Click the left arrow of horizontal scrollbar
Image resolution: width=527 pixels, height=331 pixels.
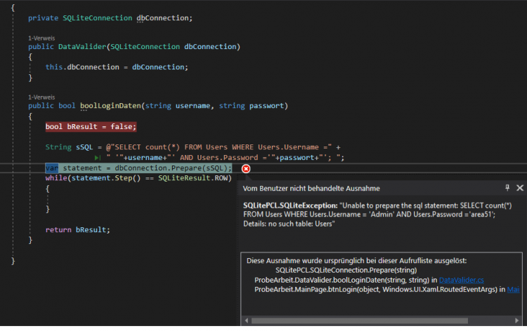(x=247, y=320)
